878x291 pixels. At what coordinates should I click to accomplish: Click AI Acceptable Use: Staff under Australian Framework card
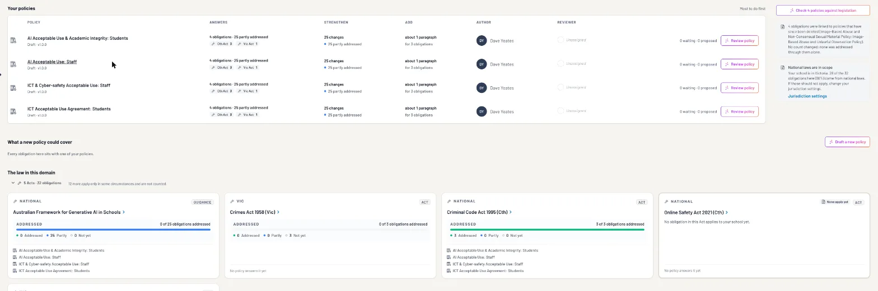[40, 257]
